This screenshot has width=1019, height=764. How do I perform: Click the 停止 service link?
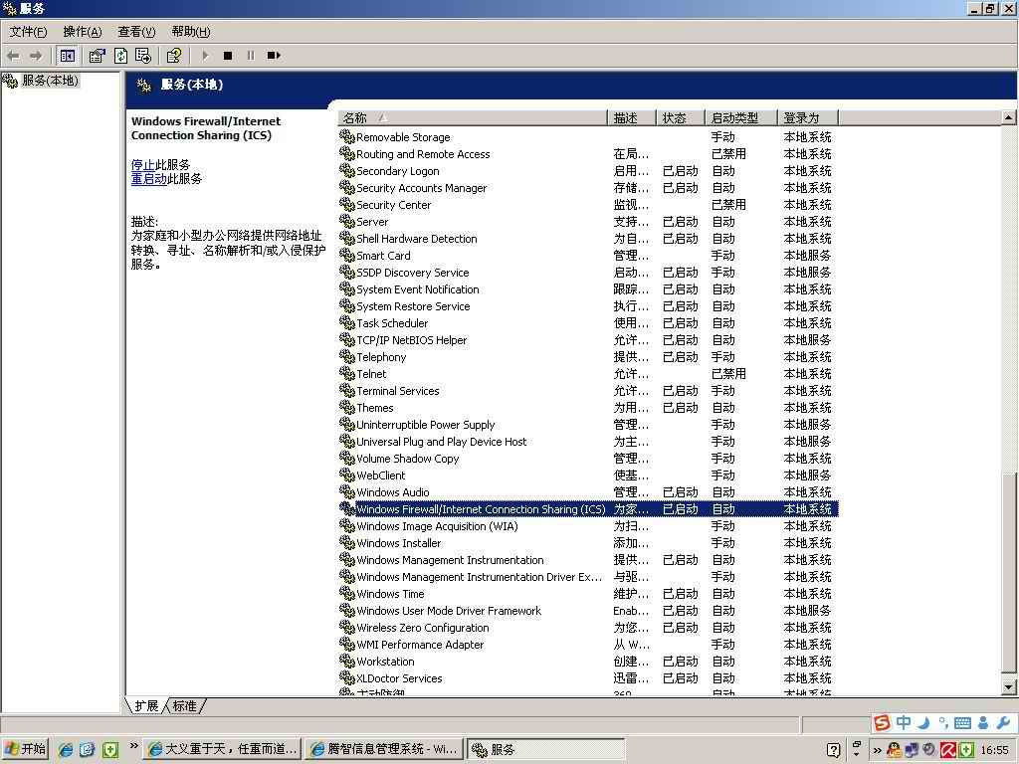[x=142, y=164]
